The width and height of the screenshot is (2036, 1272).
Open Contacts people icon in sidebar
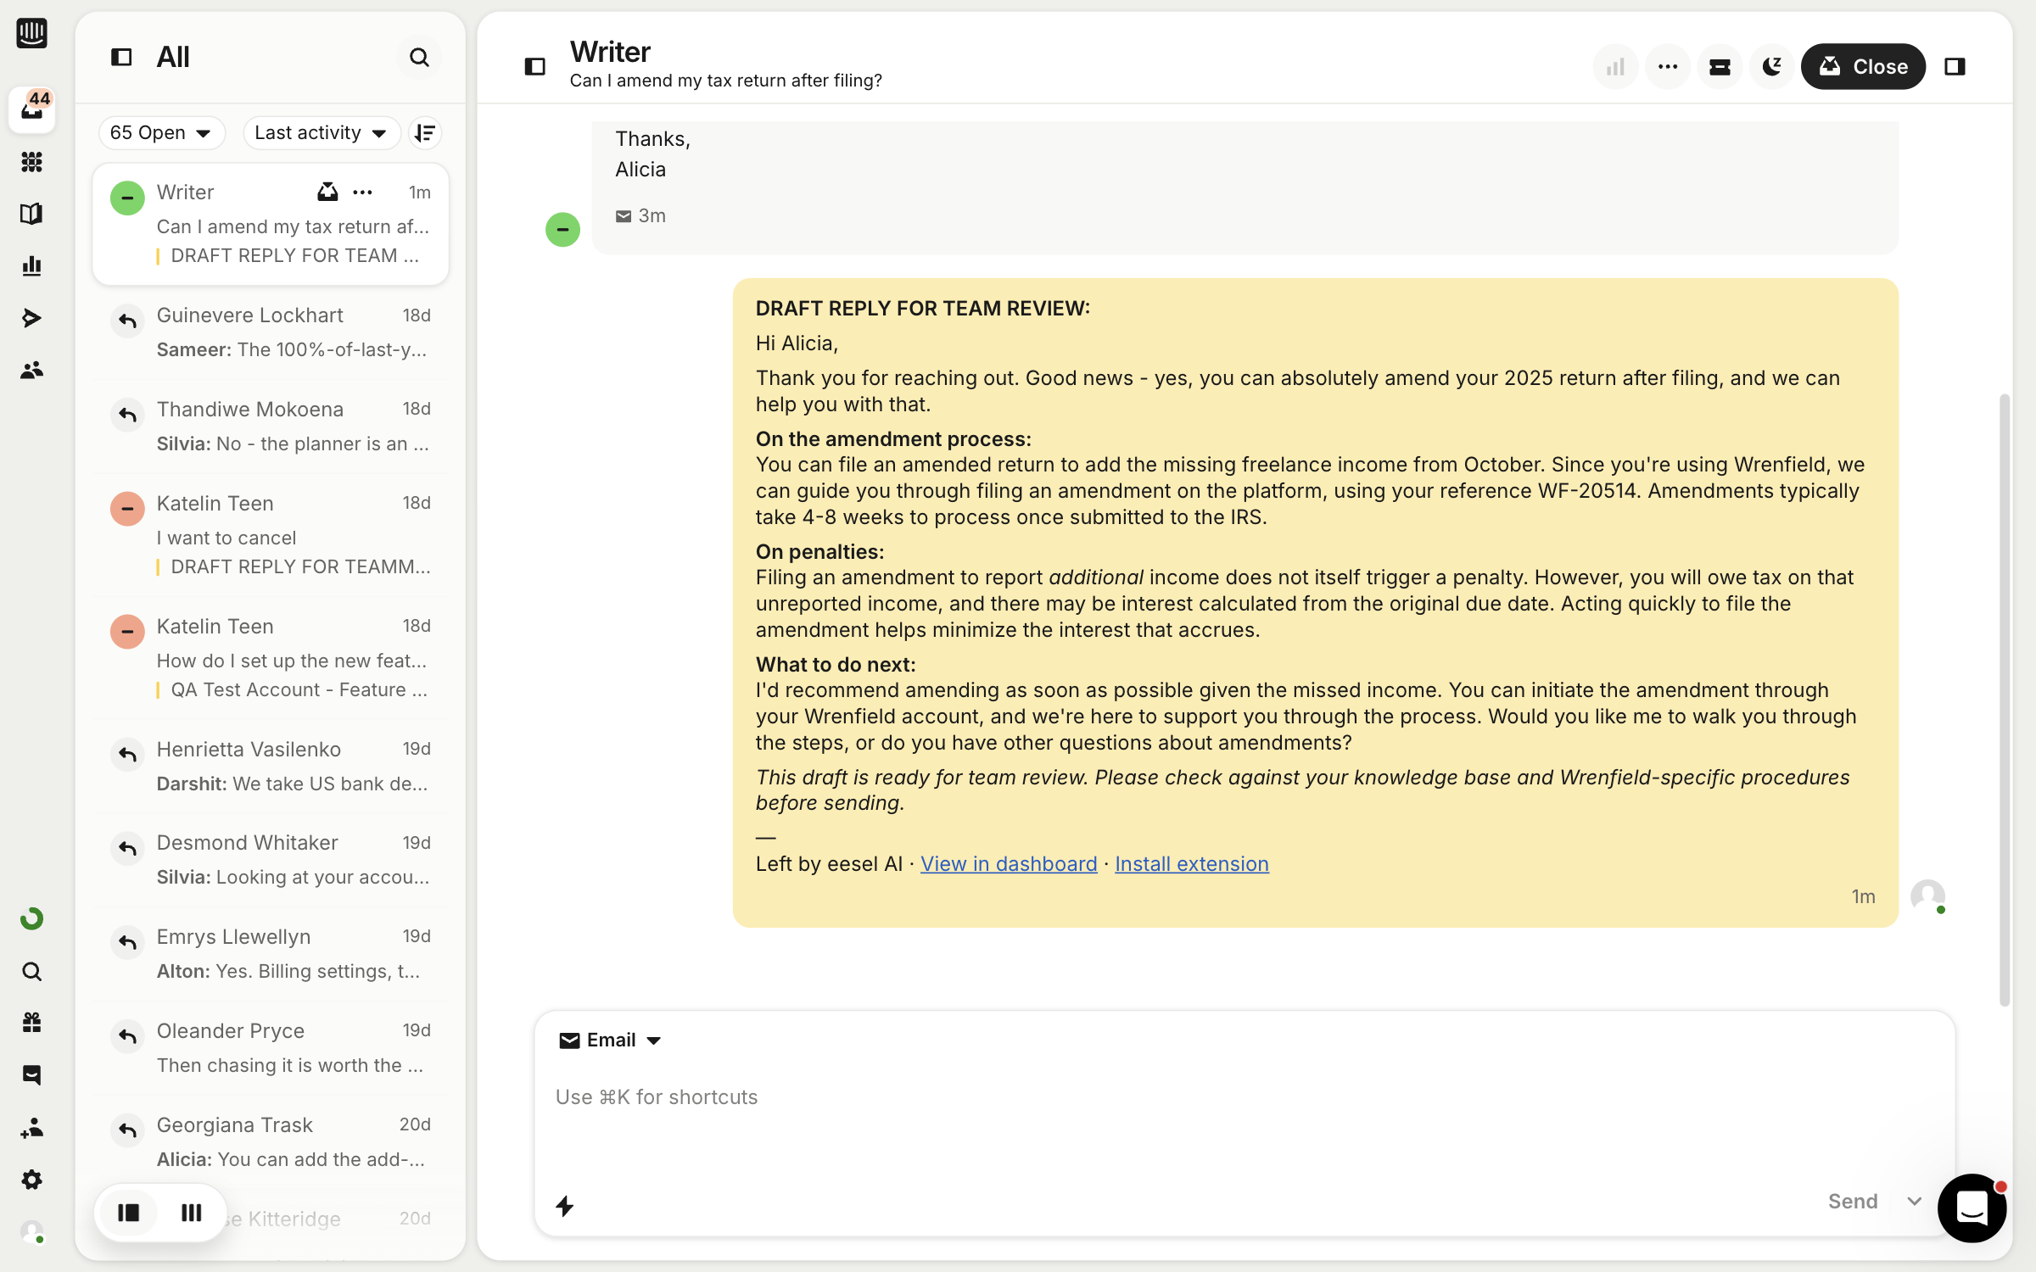pyautogui.click(x=32, y=370)
